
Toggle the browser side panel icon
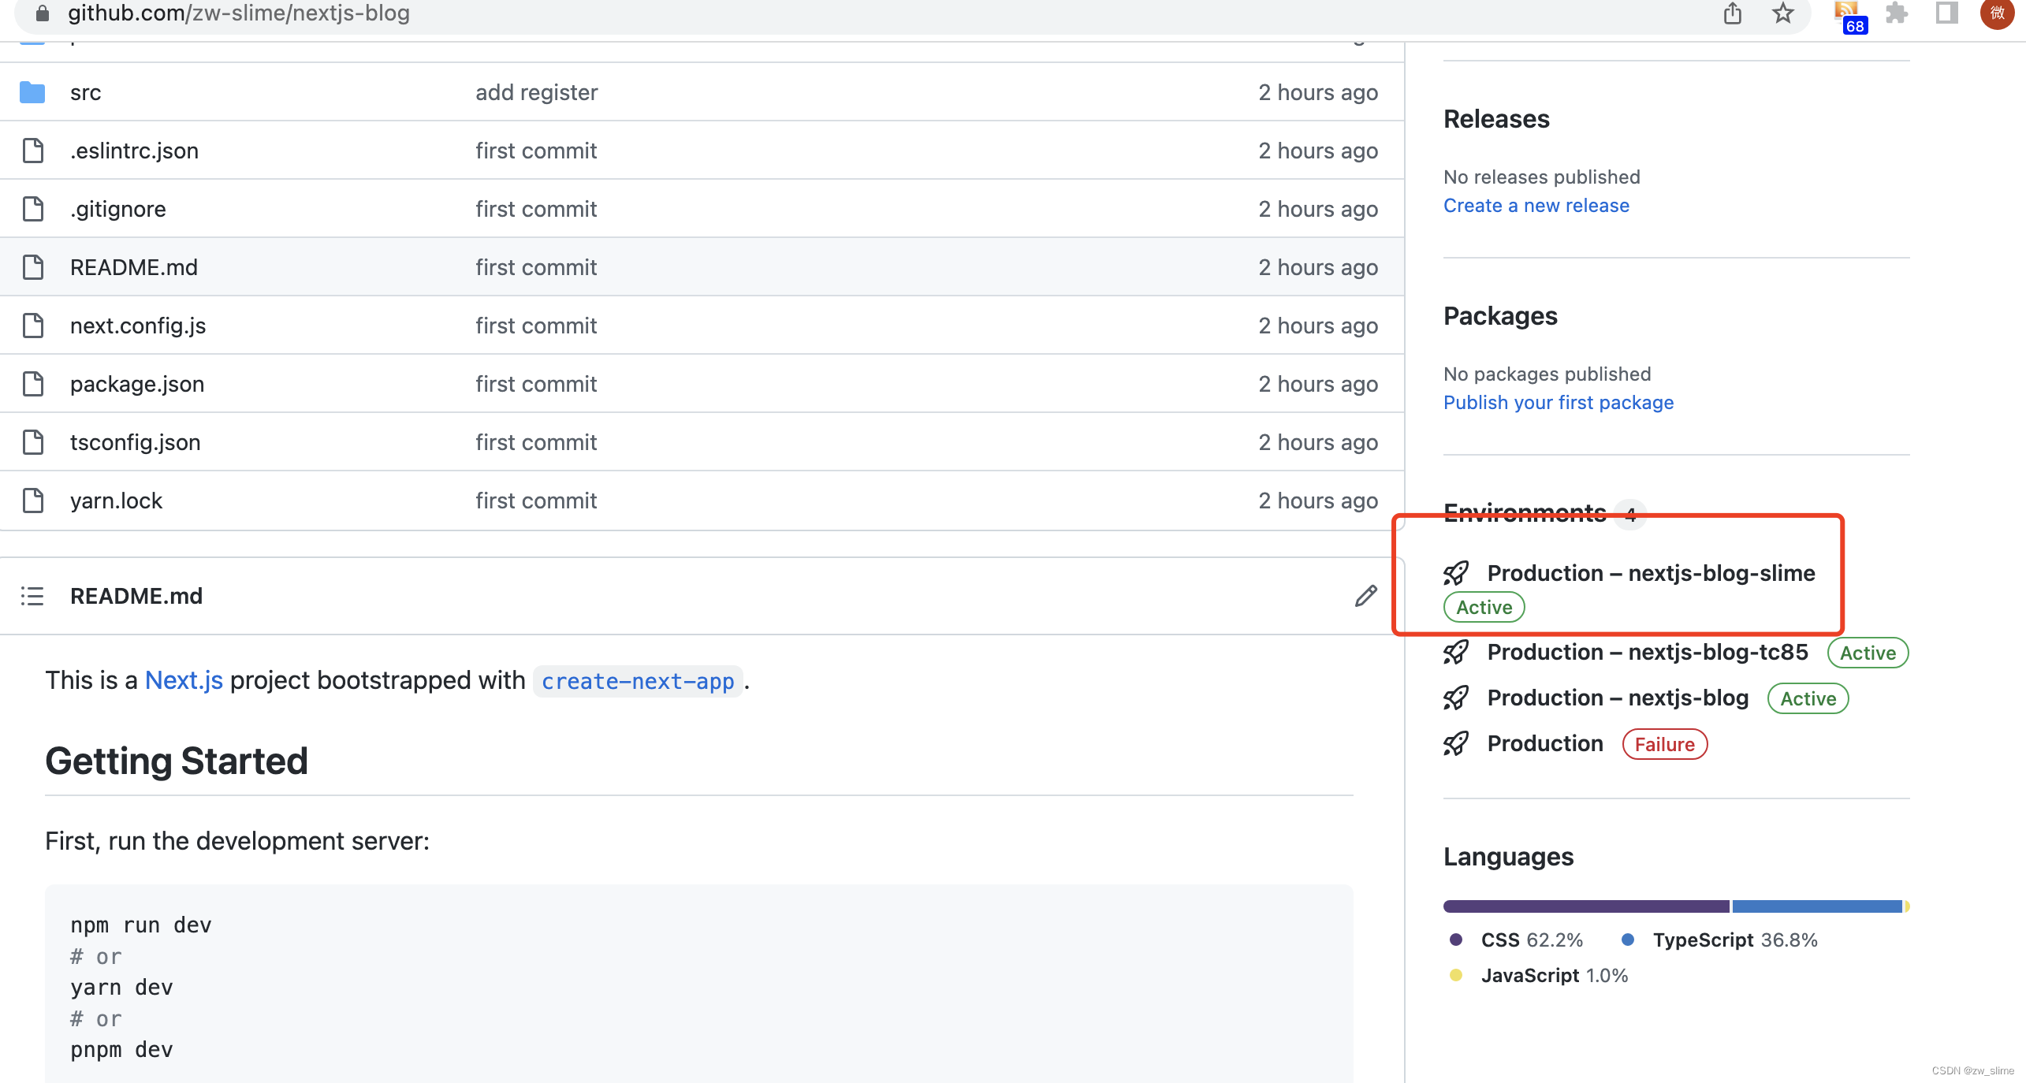1946,13
